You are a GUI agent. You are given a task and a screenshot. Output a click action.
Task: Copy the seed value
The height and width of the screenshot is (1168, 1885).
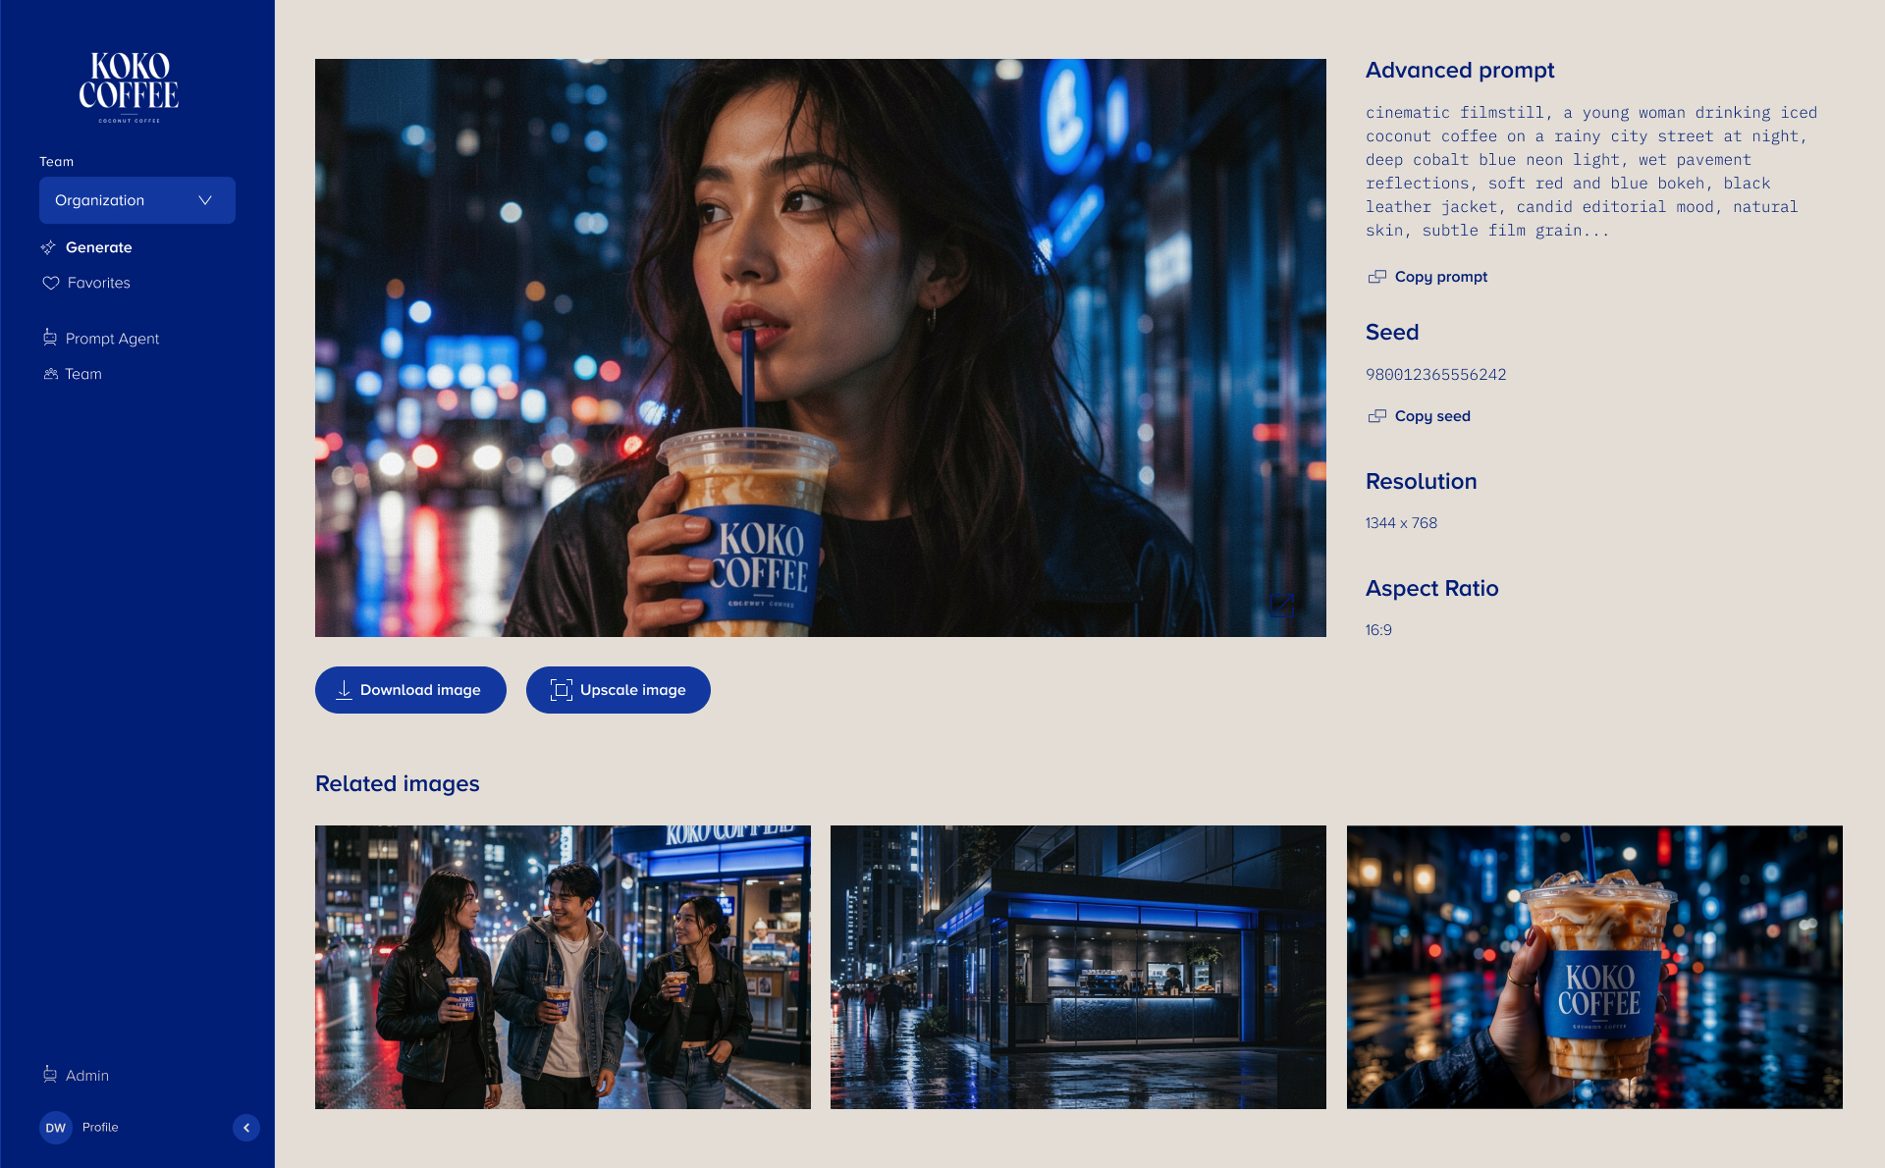click(1419, 416)
